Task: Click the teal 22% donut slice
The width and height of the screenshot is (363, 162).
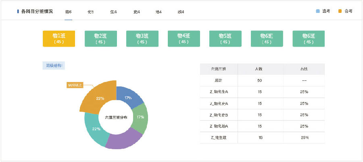Action: [95, 128]
